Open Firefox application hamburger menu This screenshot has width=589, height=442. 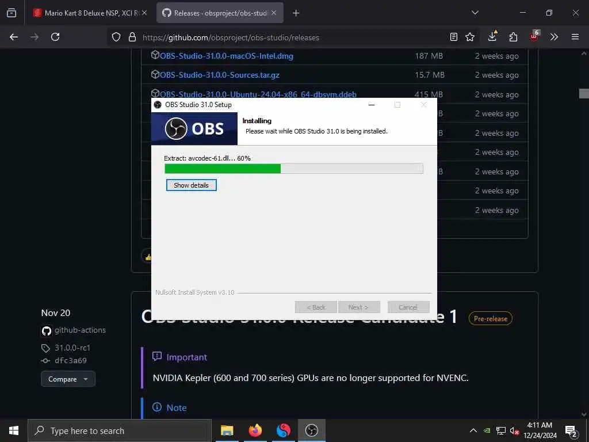click(x=575, y=37)
